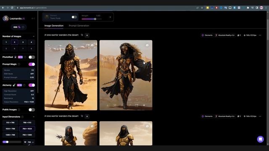This screenshot has height=151, width=269.
Task: Click Absolute Reality v1.6 tag of first generation
Action: pyautogui.click(x=225, y=35)
